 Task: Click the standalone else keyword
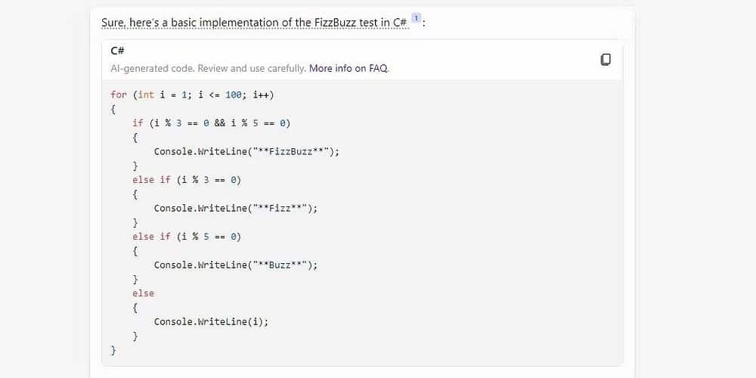coord(143,293)
